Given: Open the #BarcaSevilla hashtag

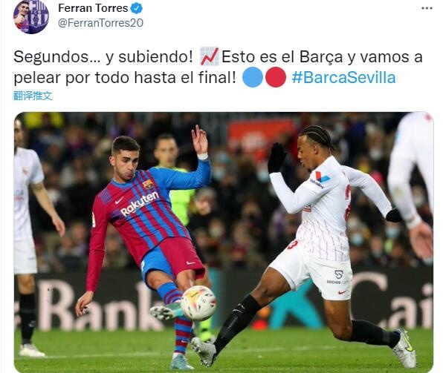Looking at the screenshot, I should 343,78.
